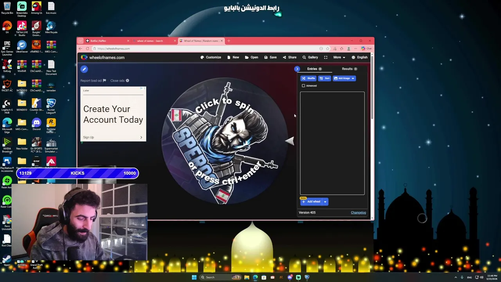501x282 pixels.
Task: Open Epic Games Launcher shortcut
Action: coord(7,49)
